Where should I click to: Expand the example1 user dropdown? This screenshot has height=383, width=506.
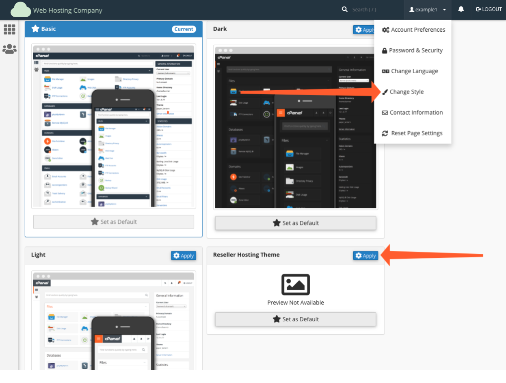428,9
